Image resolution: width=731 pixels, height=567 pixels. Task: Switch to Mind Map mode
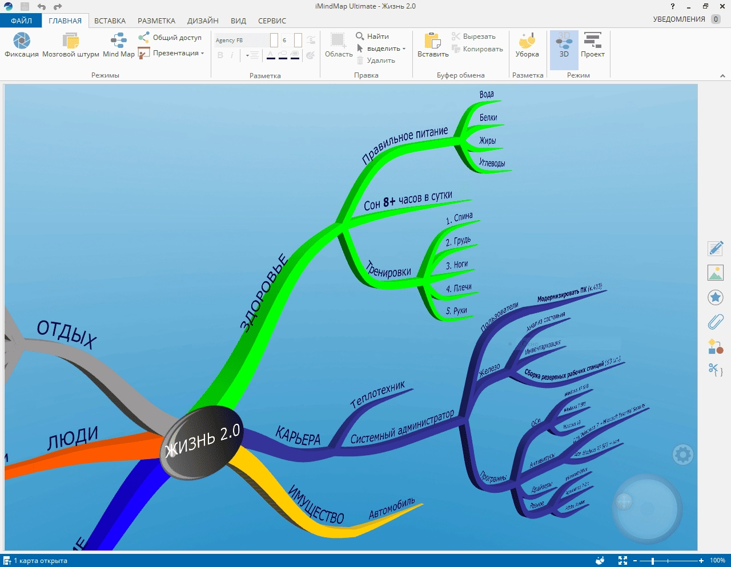pyautogui.click(x=119, y=45)
